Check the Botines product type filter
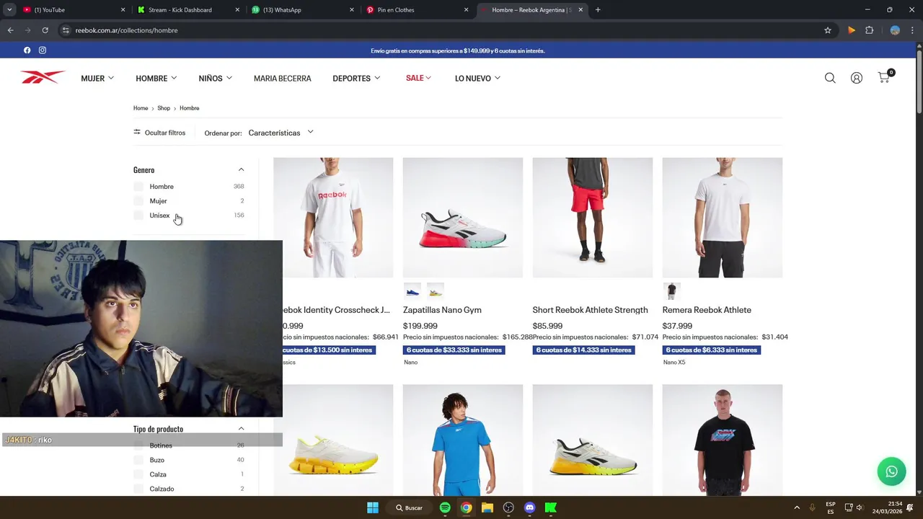 [138, 445]
